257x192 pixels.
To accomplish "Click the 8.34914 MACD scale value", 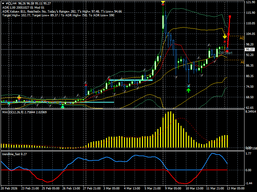I will (251, 112).
